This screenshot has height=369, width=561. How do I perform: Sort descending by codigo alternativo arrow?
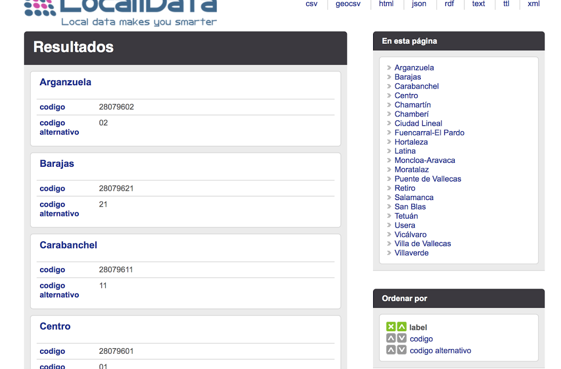(402, 350)
